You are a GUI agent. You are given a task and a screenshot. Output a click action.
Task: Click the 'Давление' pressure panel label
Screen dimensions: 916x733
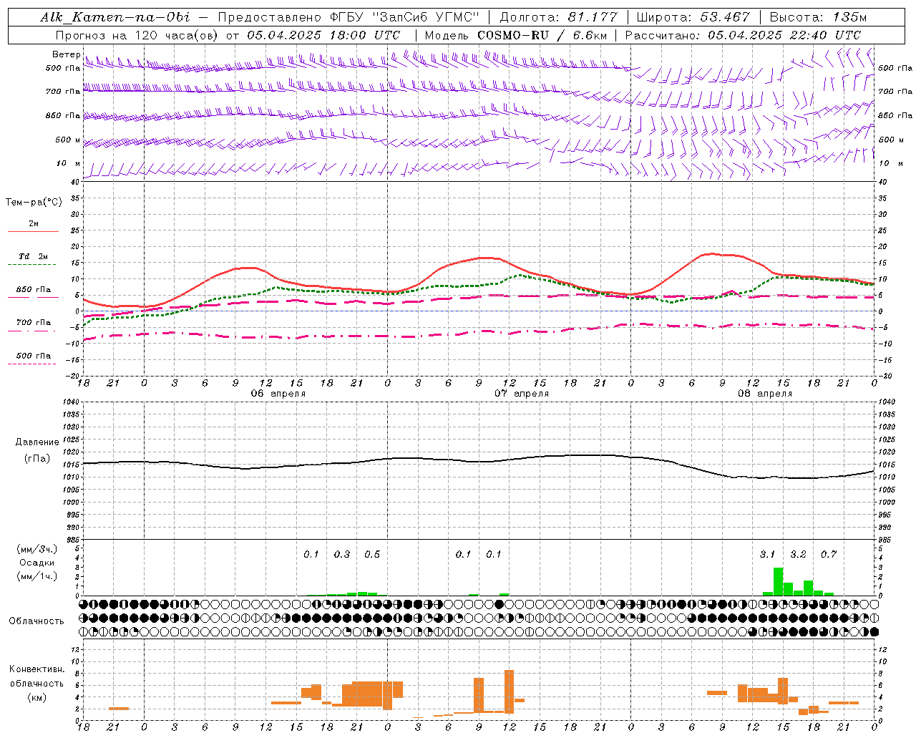coord(37,442)
